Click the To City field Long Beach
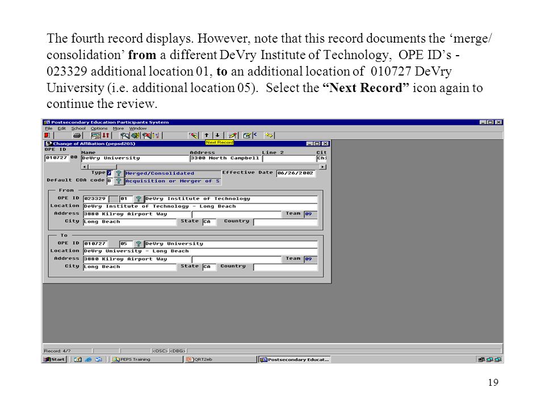The height and width of the screenshot is (409, 545). 129,267
